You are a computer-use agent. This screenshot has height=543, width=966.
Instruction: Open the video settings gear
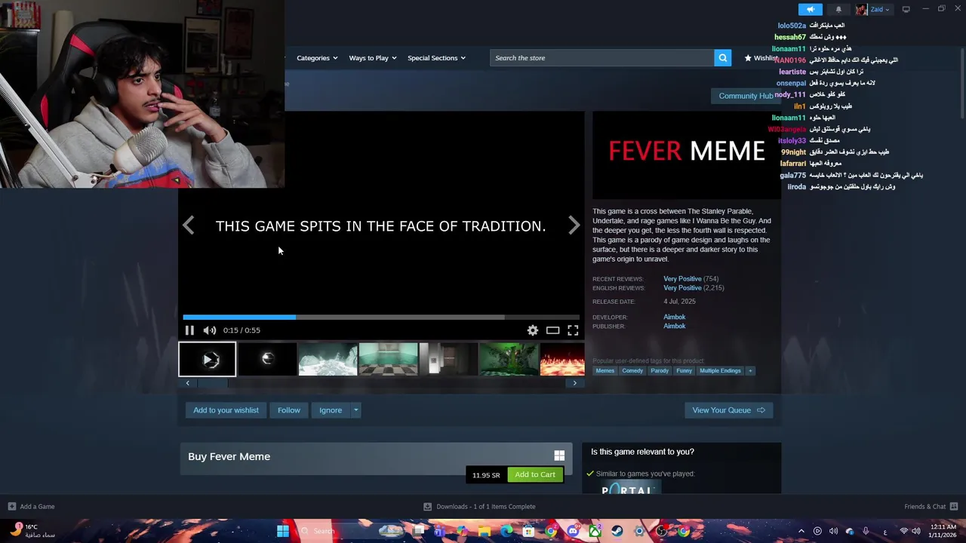tap(533, 330)
